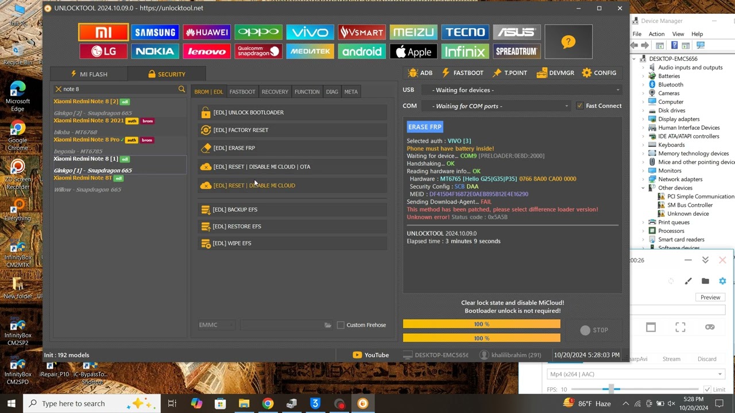Open the Meizu brand tile
This screenshot has width=735, height=413.
[413, 32]
